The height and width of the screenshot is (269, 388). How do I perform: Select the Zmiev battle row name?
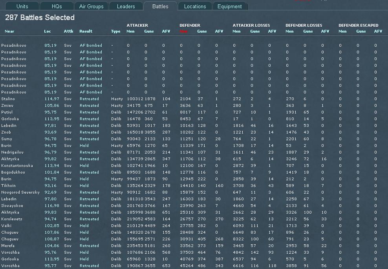click(x=7, y=105)
